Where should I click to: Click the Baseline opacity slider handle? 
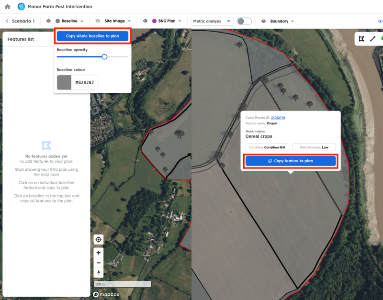pos(104,56)
